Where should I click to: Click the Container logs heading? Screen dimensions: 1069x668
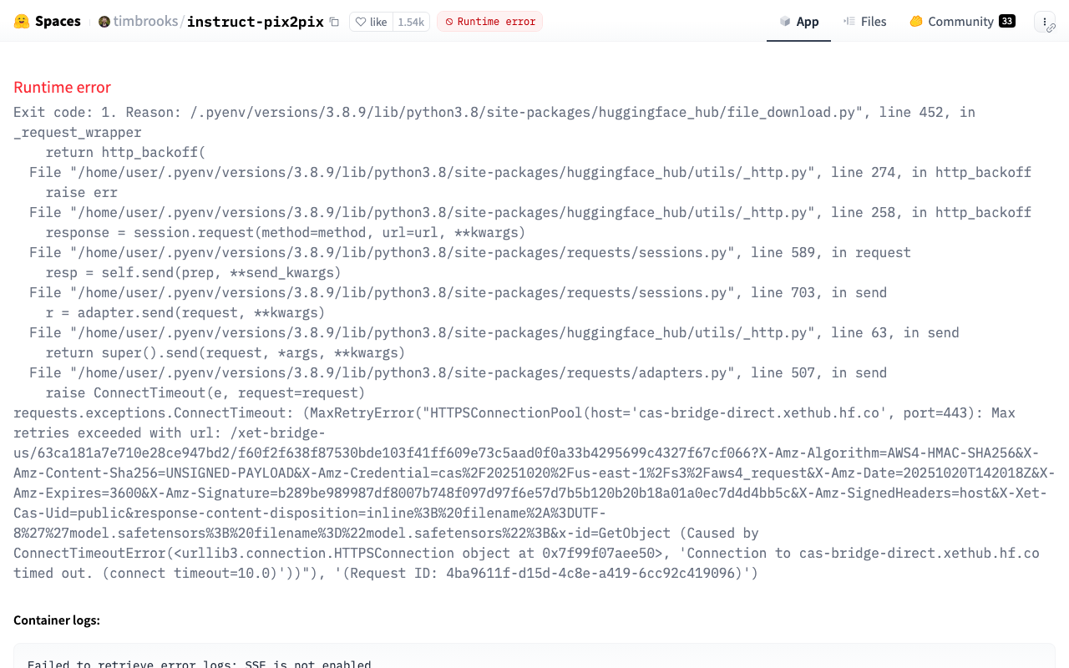[57, 620]
